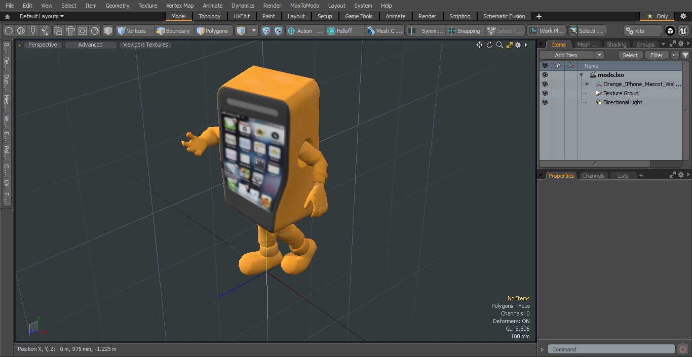Screen dimensions: 692x357
Task: Click the lasso-like selection icon
Action: click(45, 31)
